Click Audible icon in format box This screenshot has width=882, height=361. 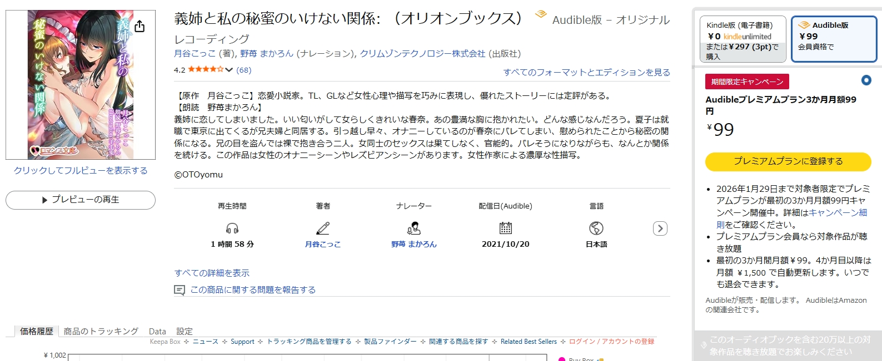pos(804,25)
